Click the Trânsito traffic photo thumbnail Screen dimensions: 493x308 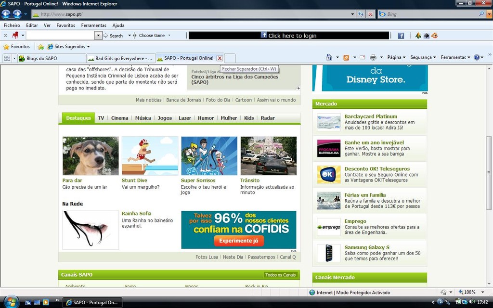click(x=269, y=156)
